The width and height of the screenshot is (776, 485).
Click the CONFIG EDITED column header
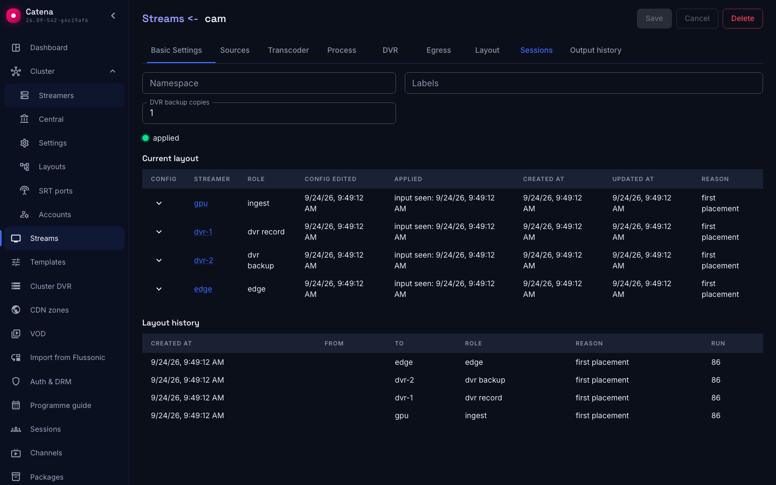coord(330,179)
